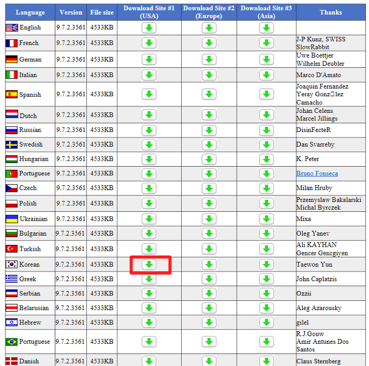This screenshot has width=369, height=366.
Task: Download Polish version from USA site
Action: (x=149, y=203)
